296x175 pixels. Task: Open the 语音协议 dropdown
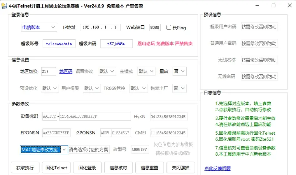point(107,71)
